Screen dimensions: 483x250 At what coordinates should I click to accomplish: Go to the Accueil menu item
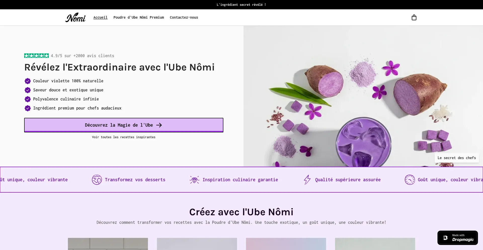tap(100, 17)
